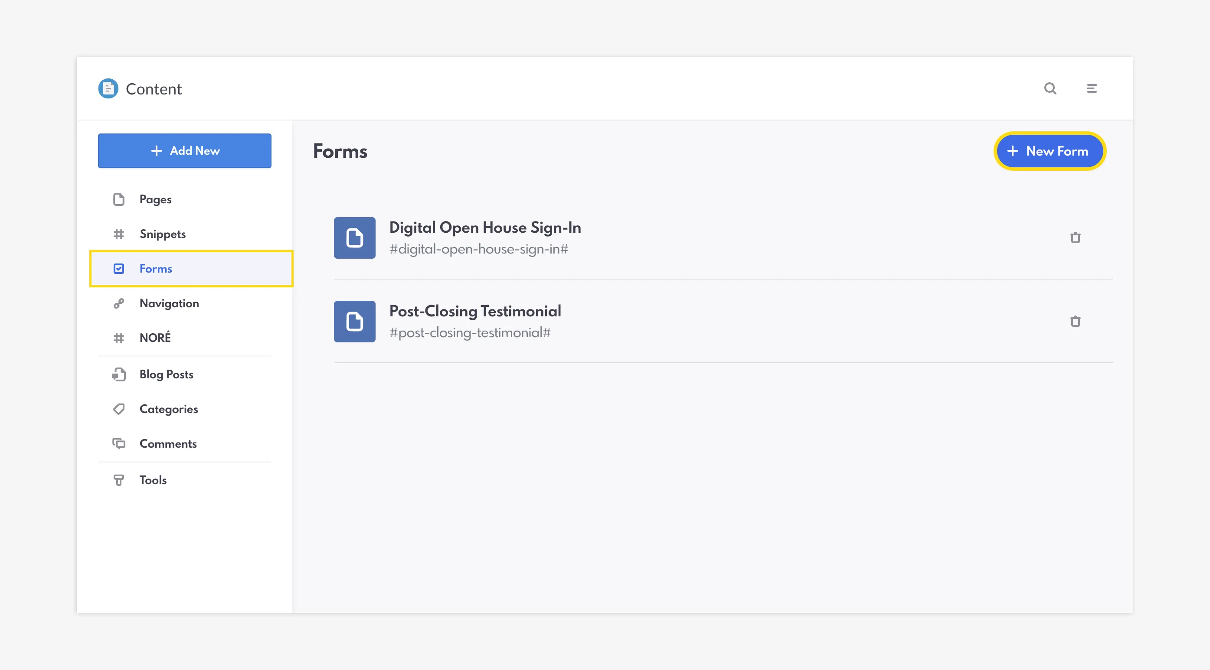
Task: Click the Add New button
Action: click(x=185, y=151)
